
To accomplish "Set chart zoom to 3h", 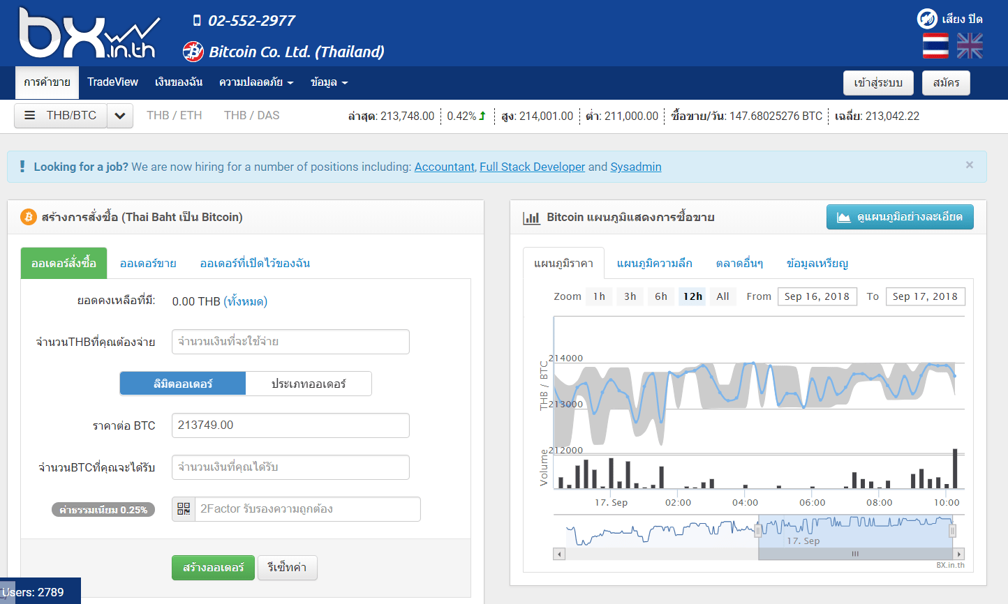I will [630, 296].
